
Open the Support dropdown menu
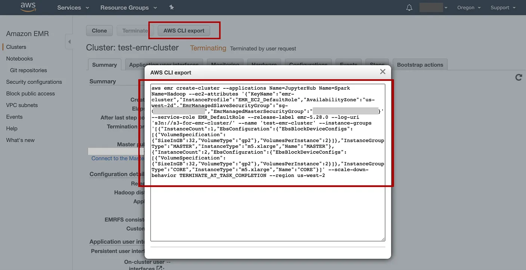503,8
